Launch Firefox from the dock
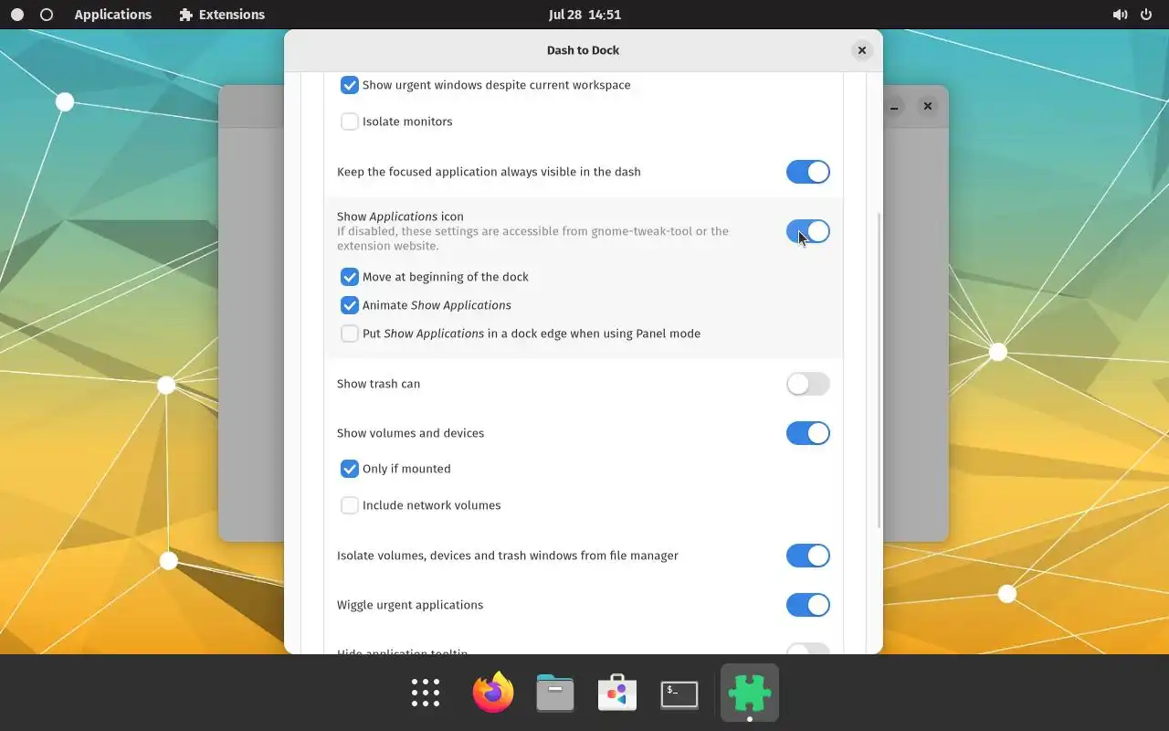This screenshot has width=1169, height=731. 493,693
